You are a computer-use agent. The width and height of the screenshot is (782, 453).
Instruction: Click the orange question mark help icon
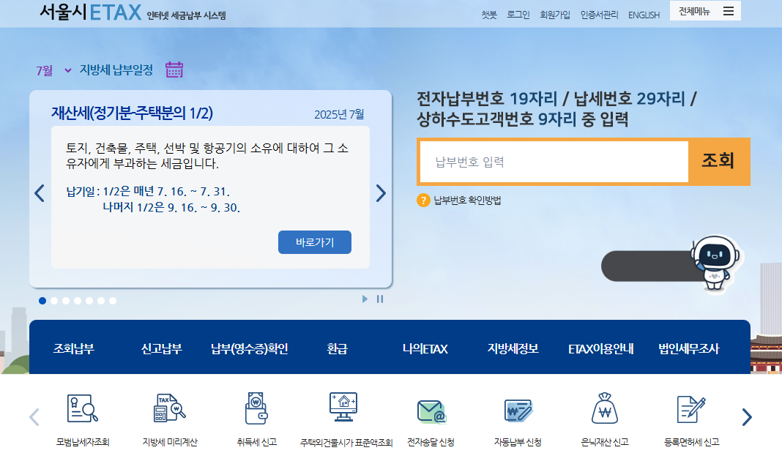click(x=423, y=201)
